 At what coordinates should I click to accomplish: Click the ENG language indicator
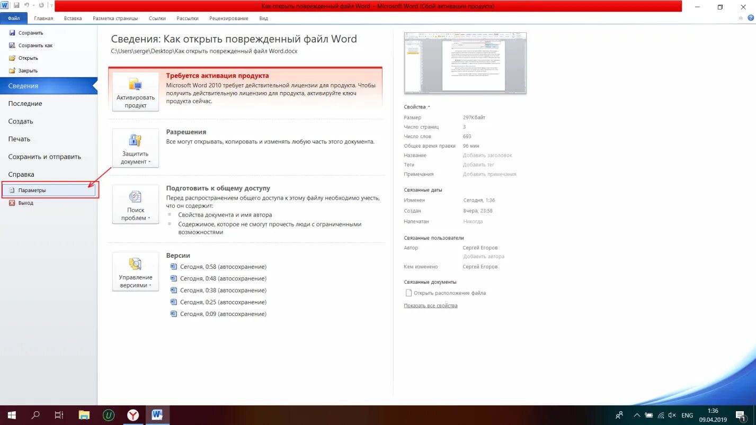[x=687, y=415]
